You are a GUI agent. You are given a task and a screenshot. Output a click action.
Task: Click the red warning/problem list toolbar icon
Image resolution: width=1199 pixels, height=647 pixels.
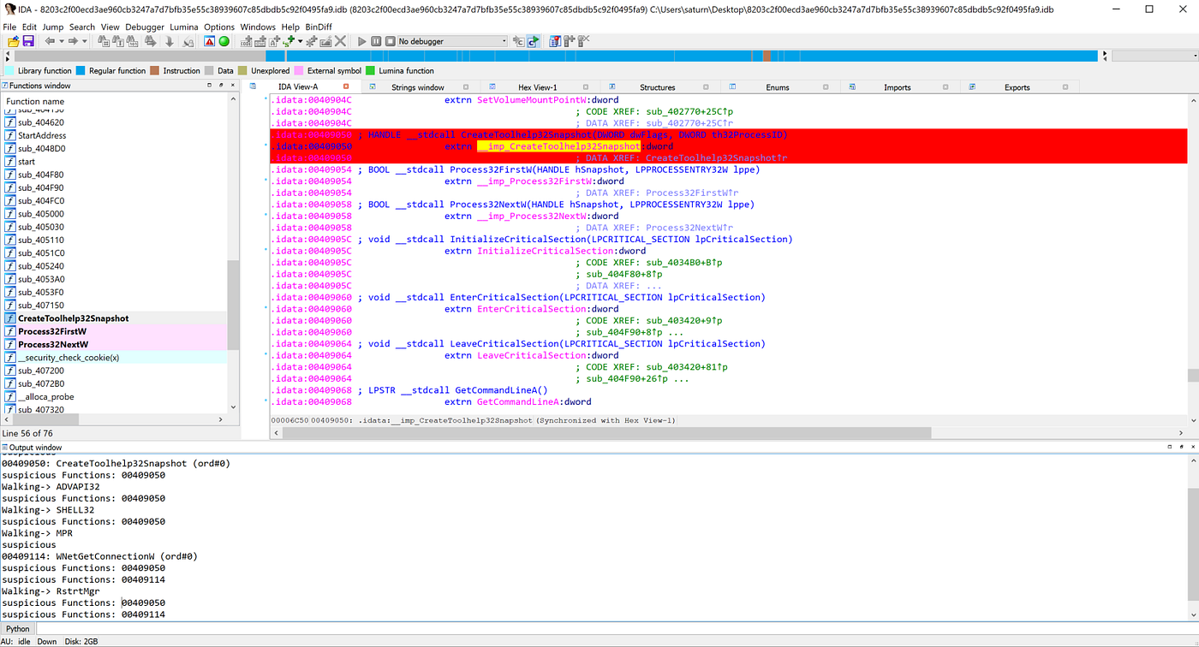tap(208, 40)
